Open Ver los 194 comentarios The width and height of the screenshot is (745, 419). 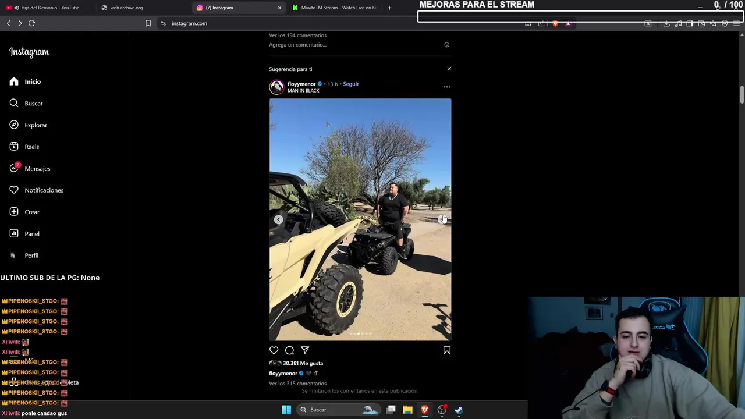tap(297, 35)
